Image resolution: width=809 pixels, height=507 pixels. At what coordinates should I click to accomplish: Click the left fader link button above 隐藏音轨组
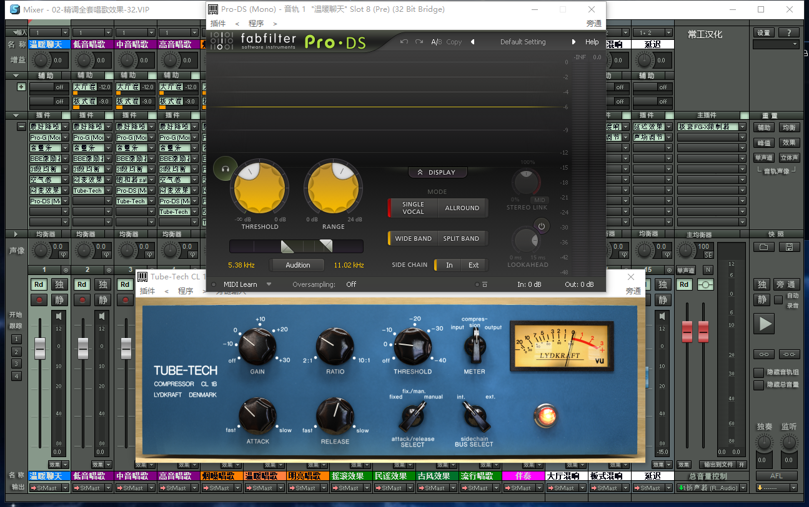tap(763, 354)
